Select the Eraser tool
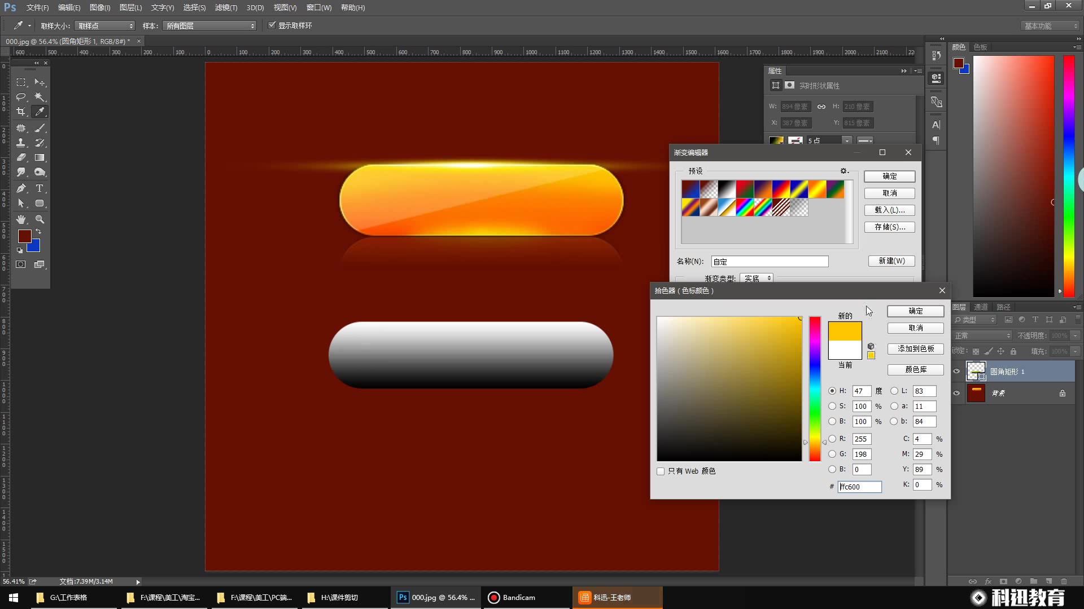The height and width of the screenshot is (609, 1084). click(21, 157)
